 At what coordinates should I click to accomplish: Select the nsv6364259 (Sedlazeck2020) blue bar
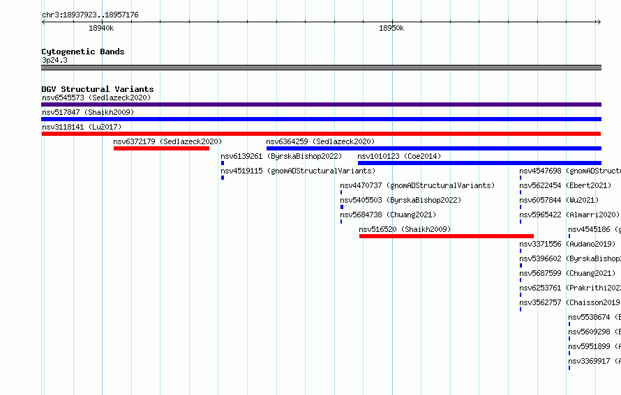[434, 148]
